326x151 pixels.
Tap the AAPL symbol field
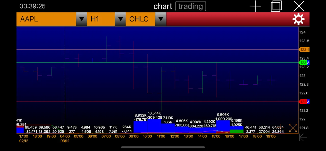click(46, 19)
